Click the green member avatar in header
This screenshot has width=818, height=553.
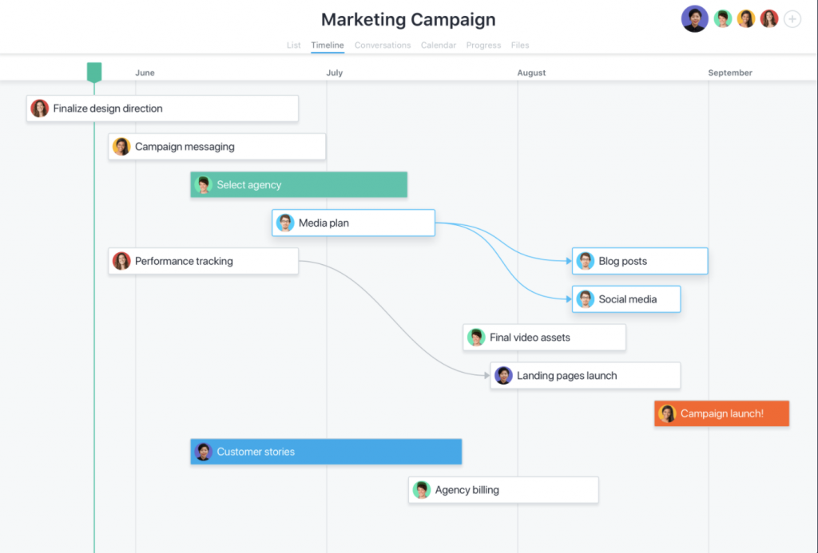tap(722, 19)
